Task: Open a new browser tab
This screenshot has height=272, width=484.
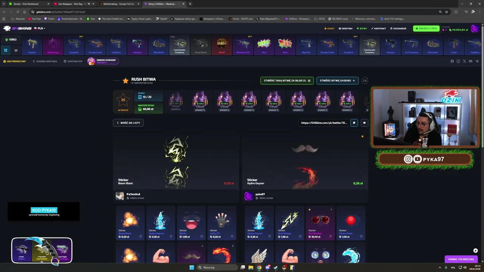Action: [190, 4]
